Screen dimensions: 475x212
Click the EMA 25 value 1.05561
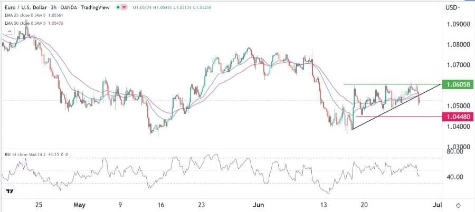pos(57,16)
